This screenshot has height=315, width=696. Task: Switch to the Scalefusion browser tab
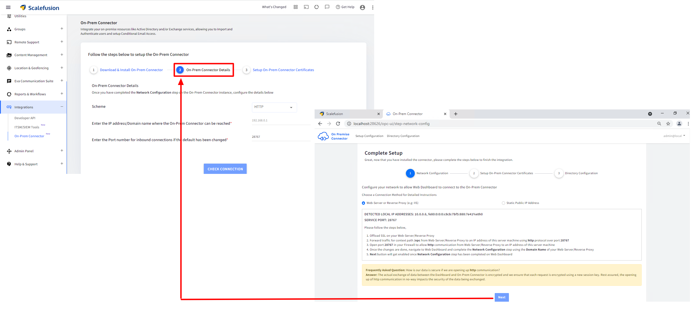click(349, 114)
